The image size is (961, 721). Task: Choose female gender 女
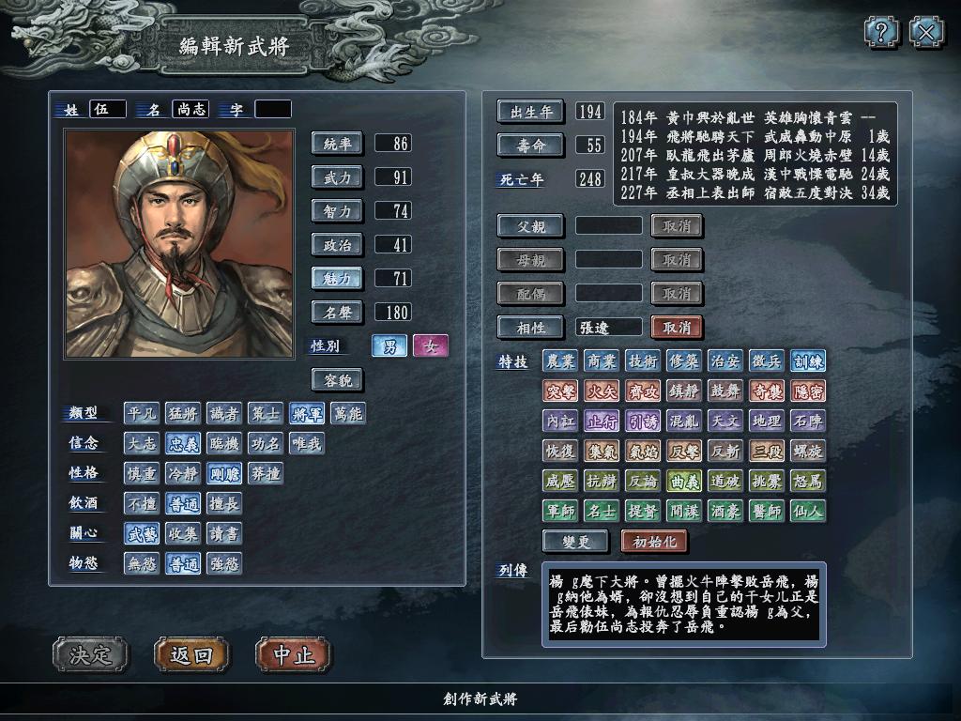pos(430,346)
